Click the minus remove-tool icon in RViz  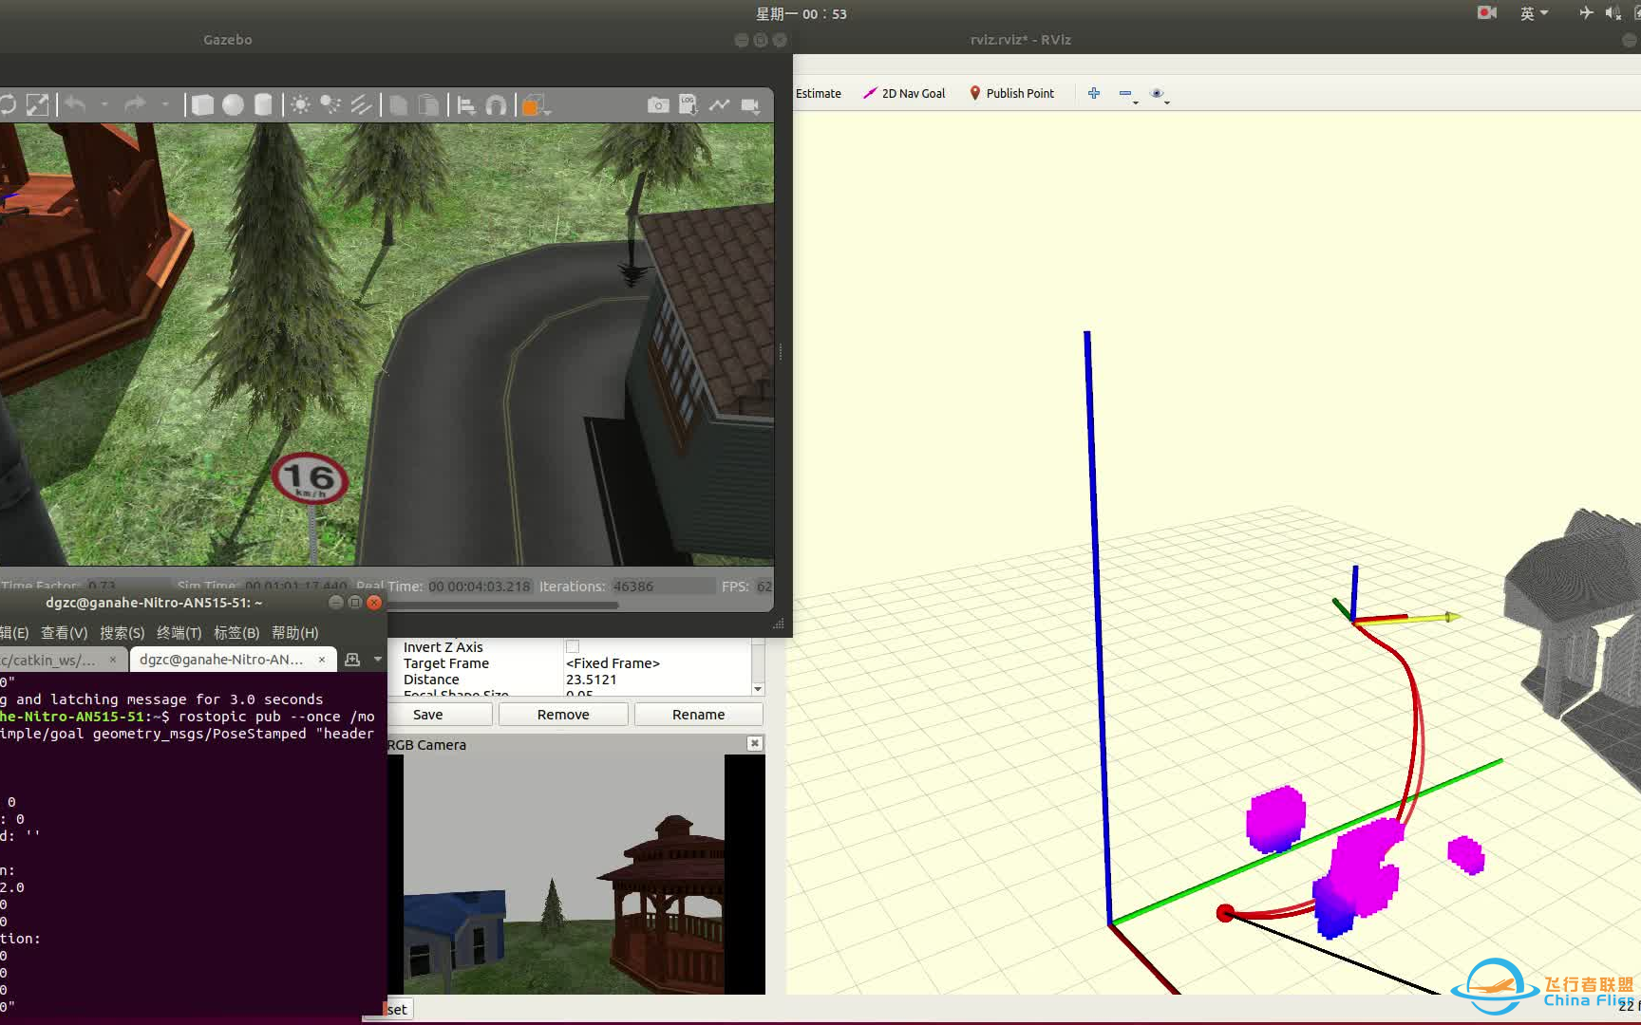point(1127,94)
